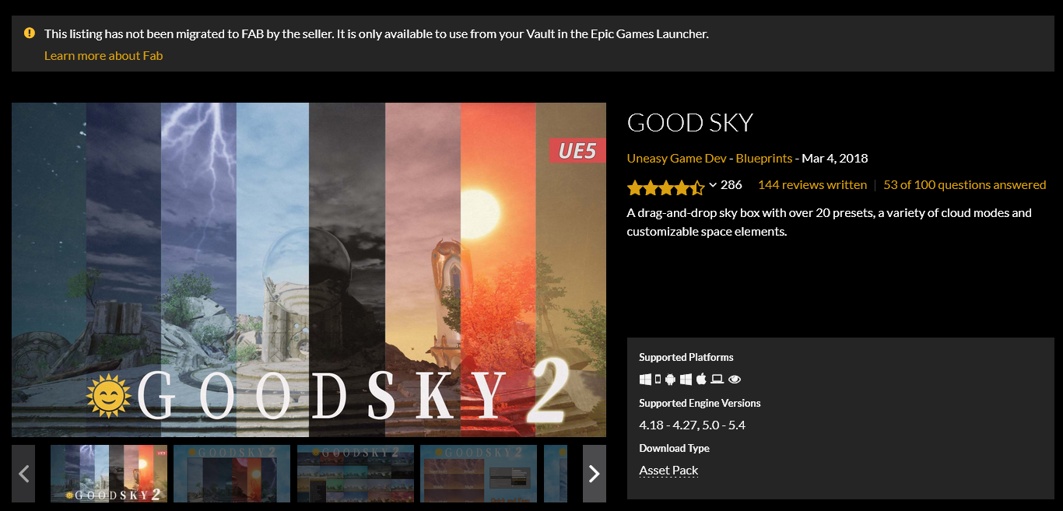
Task: View the 144 reviews written
Action: (812, 184)
